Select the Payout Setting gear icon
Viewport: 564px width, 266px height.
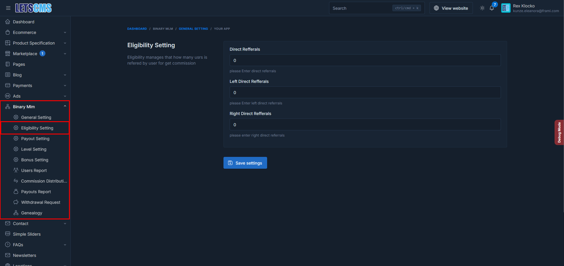(x=16, y=138)
